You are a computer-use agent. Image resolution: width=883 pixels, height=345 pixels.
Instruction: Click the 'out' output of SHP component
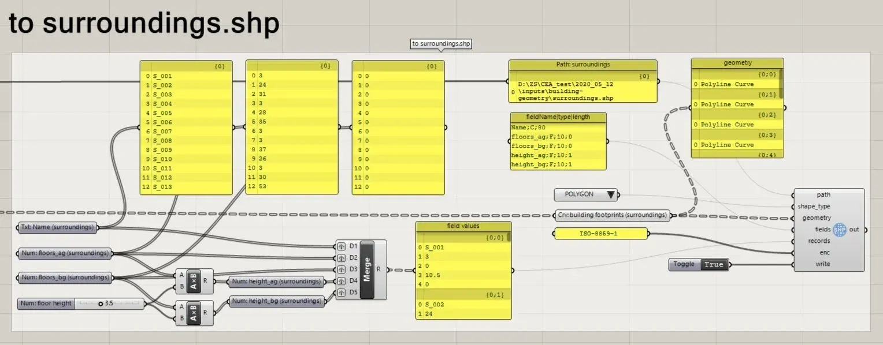(854, 230)
